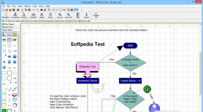Redo the last undone action

coord(37,10)
